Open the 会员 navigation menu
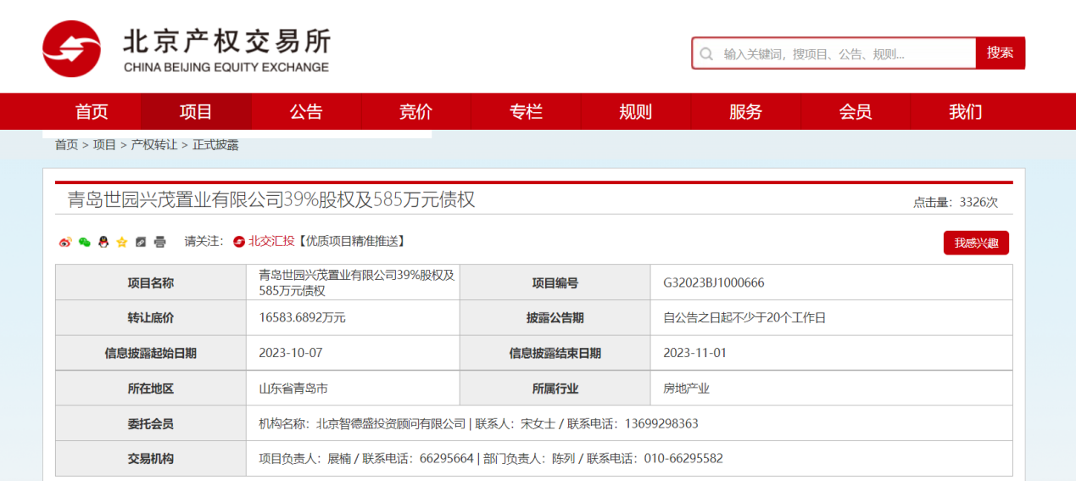The width and height of the screenshot is (1076, 481). click(x=855, y=112)
